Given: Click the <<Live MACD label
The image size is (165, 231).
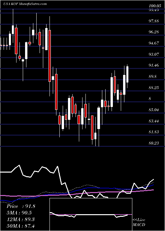Looking at the screenshot, I should (x=139, y=222).
